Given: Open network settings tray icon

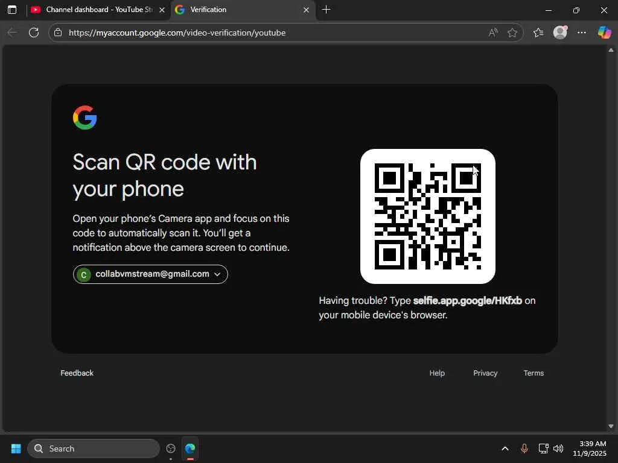Looking at the screenshot, I should click(x=544, y=449).
